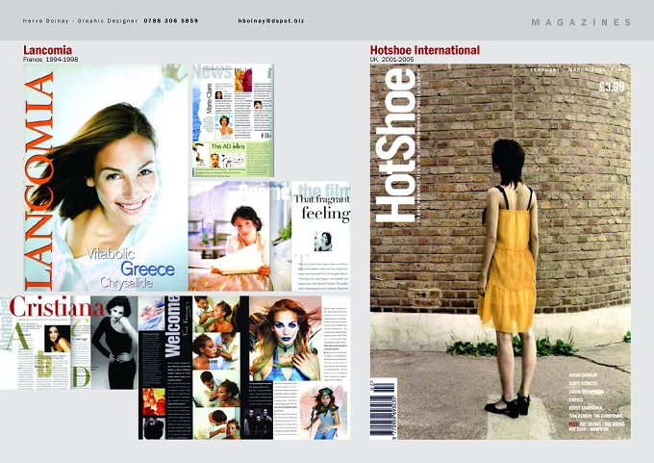The height and width of the screenshot is (463, 654).
Task: Click 'The AD idea' heading
Action: pos(228,146)
